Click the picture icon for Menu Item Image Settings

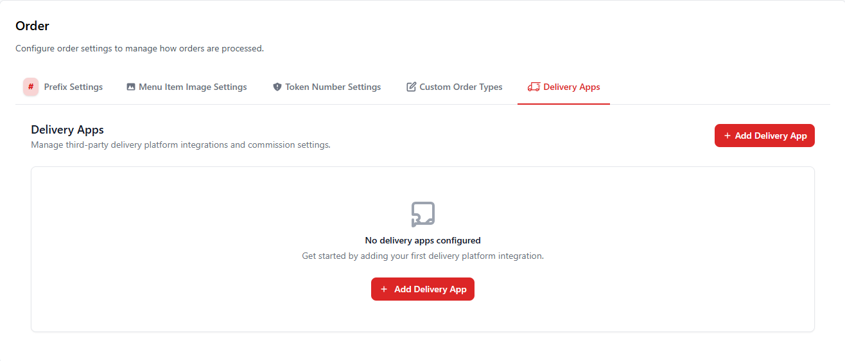pos(131,87)
